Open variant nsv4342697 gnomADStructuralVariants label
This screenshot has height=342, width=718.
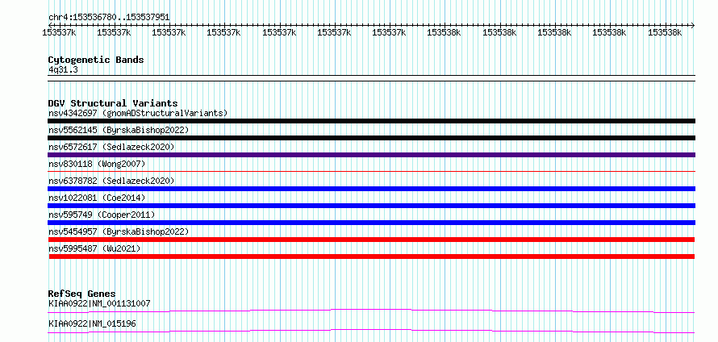(x=138, y=113)
